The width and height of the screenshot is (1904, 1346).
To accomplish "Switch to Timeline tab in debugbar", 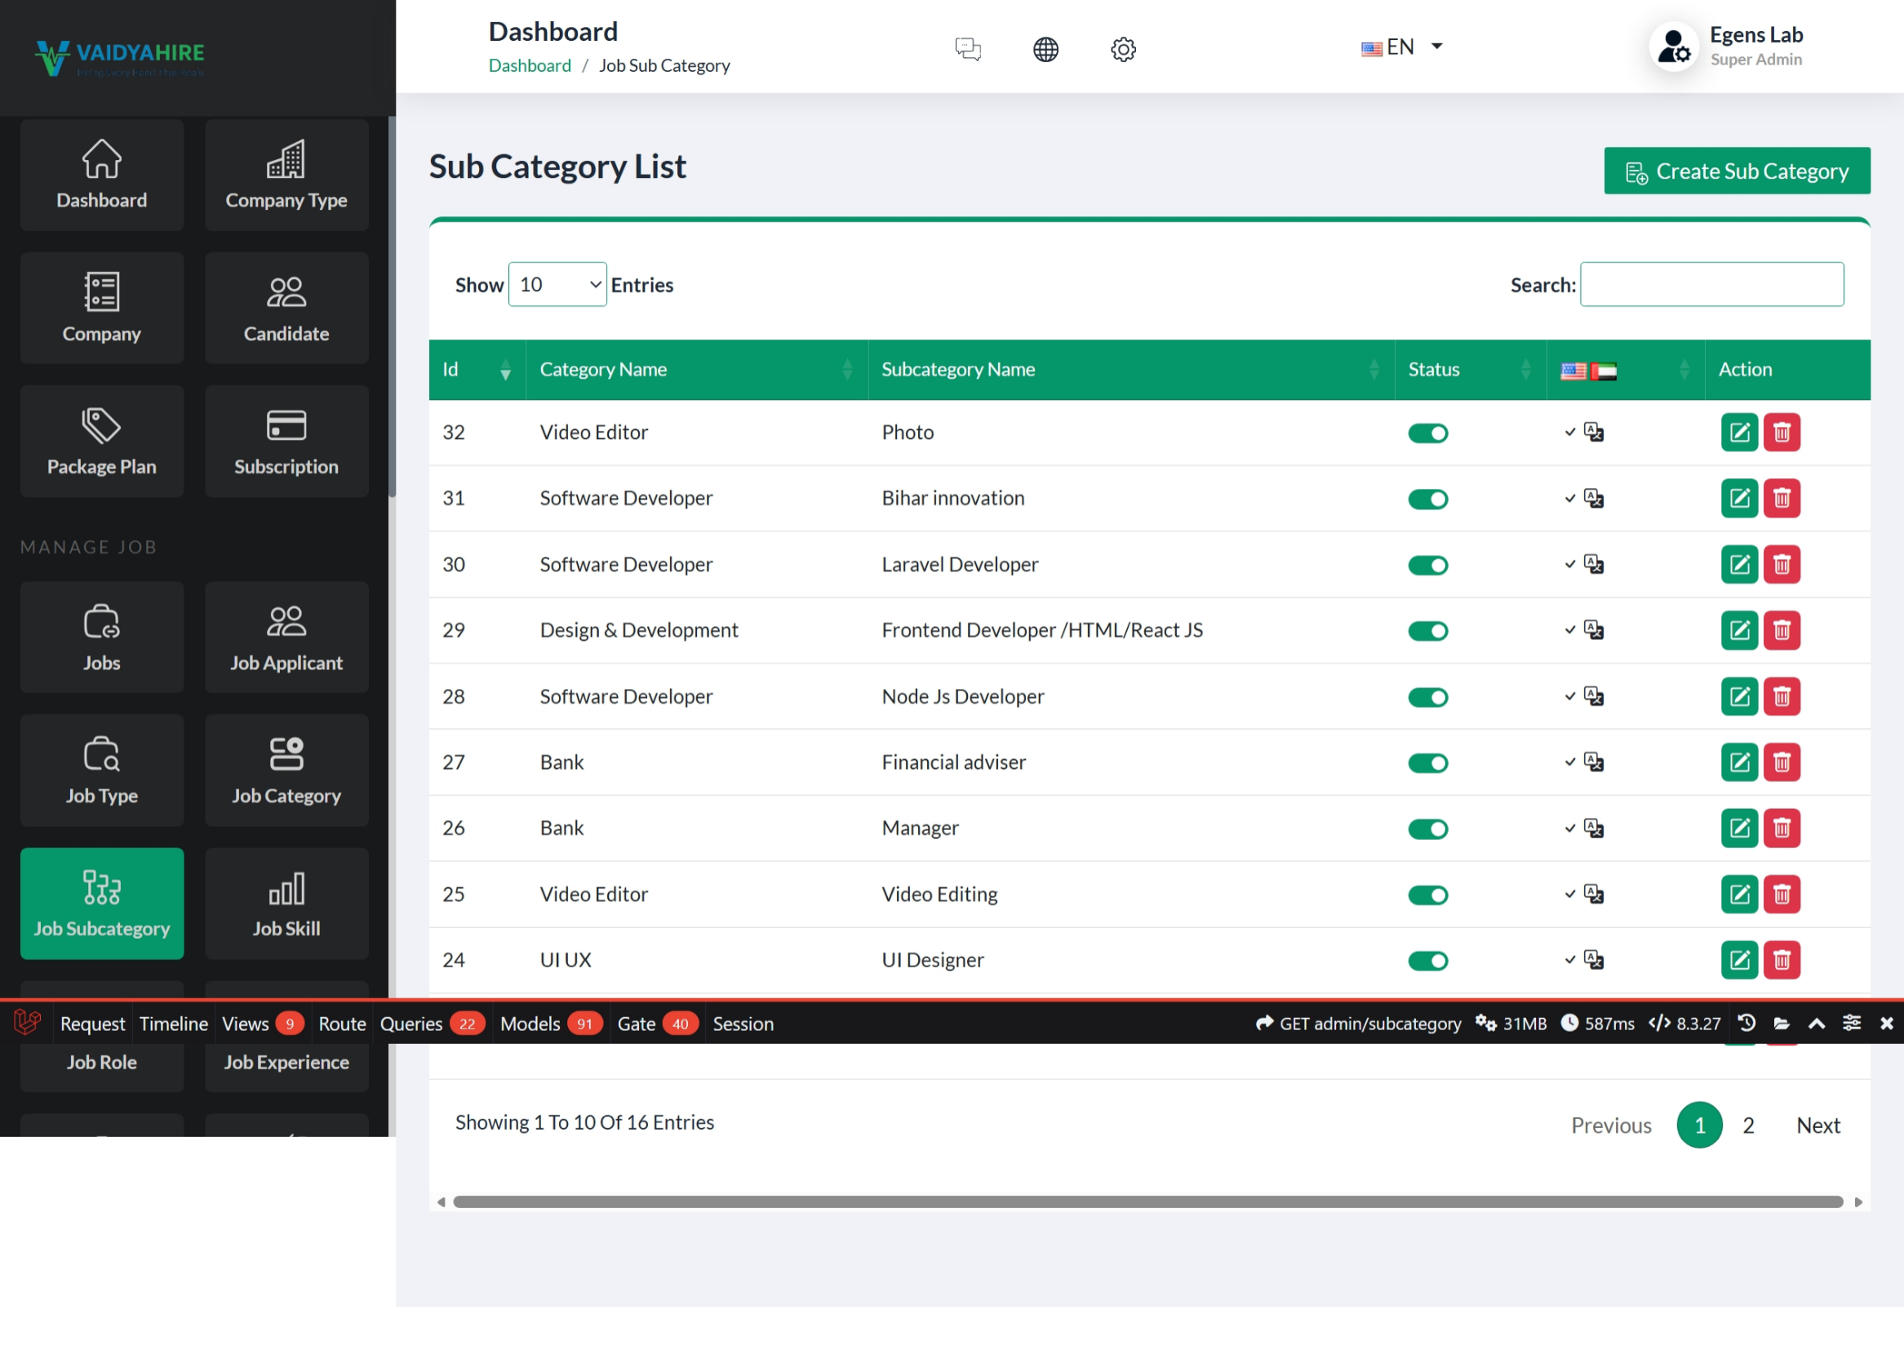I will point(173,1024).
